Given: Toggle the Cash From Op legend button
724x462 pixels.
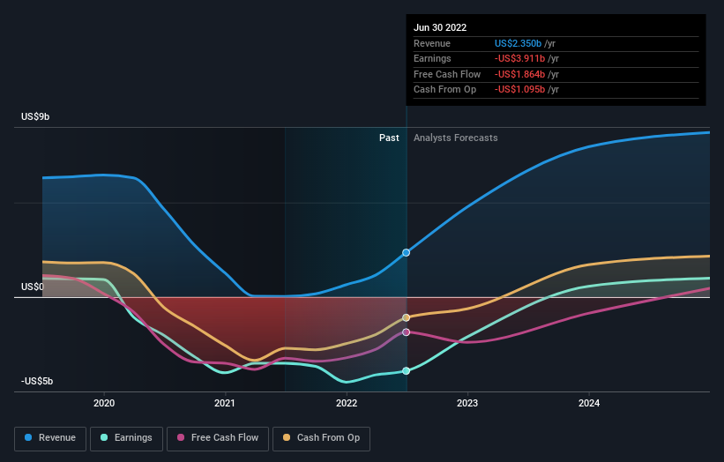Looking at the screenshot, I should click(x=323, y=438).
